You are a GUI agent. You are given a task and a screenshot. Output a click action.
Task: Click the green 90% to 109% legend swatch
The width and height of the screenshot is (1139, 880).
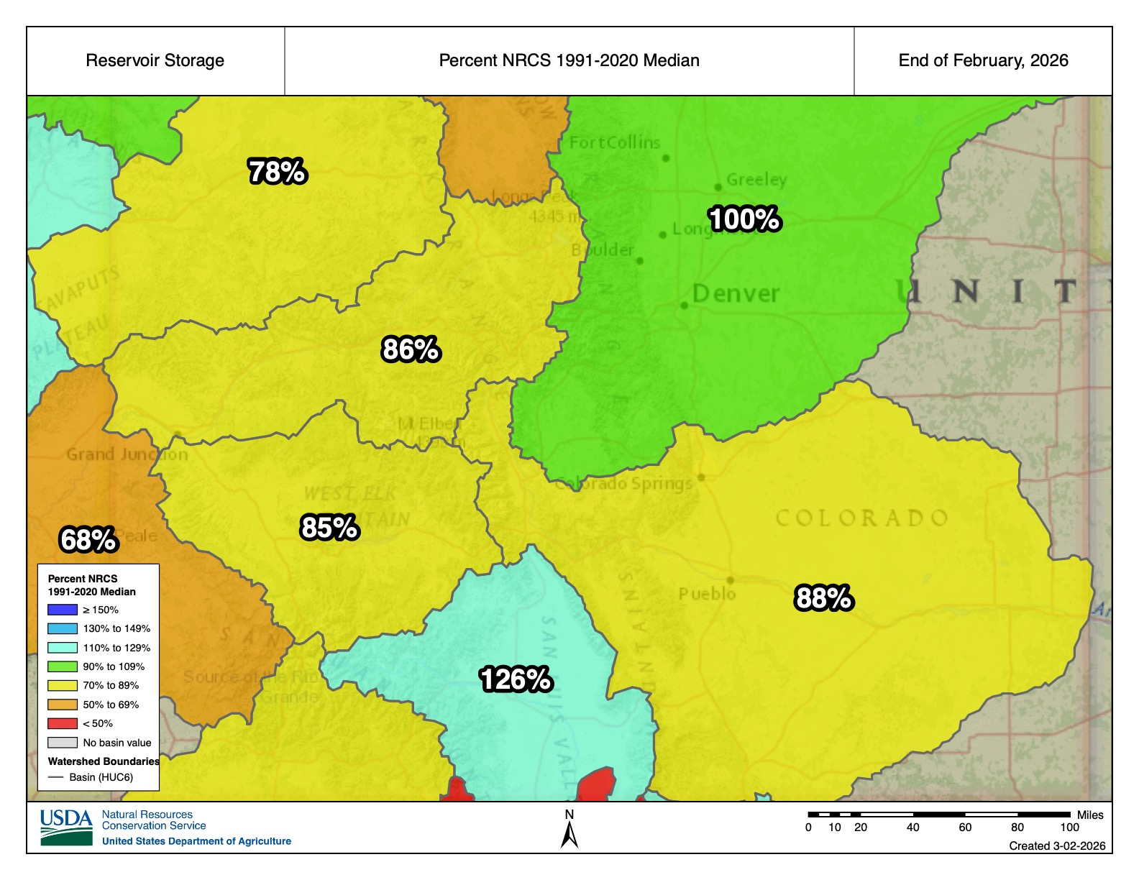coord(62,666)
